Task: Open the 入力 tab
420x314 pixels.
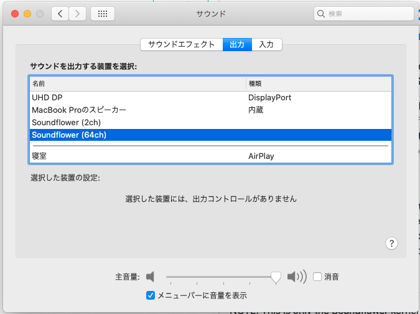Action: coord(266,44)
